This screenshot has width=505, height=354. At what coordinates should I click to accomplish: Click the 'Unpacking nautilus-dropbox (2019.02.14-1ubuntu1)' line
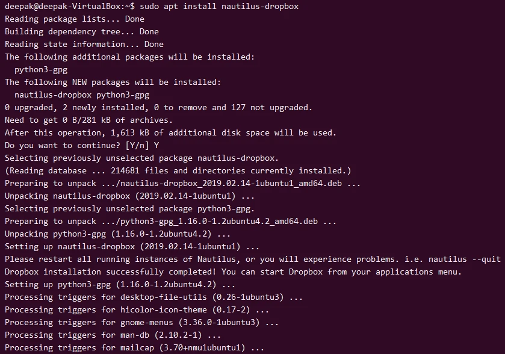tap(129, 196)
